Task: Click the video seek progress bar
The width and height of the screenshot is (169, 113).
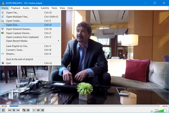Action: tap(84, 106)
